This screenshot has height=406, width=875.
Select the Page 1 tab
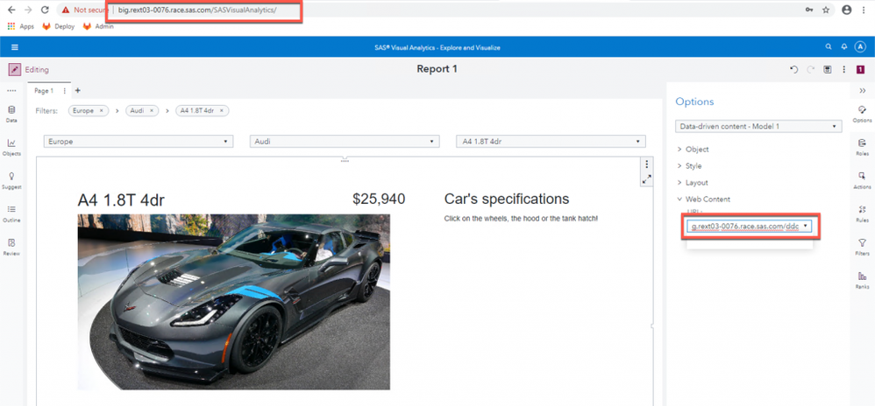(44, 91)
